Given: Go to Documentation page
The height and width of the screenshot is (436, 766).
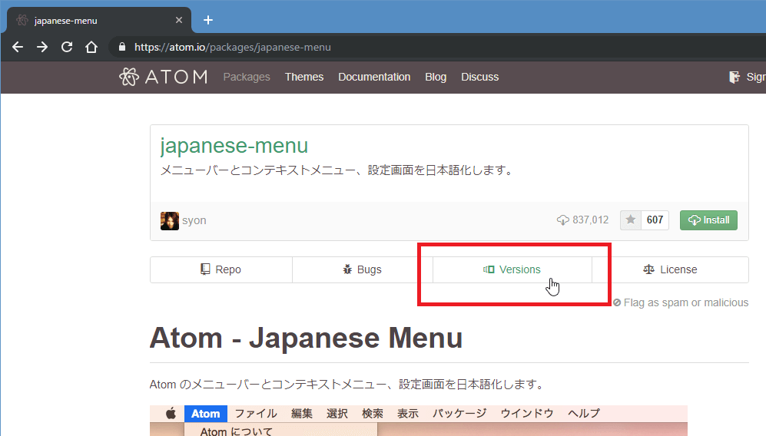Looking at the screenshot, I should point(374,77).
